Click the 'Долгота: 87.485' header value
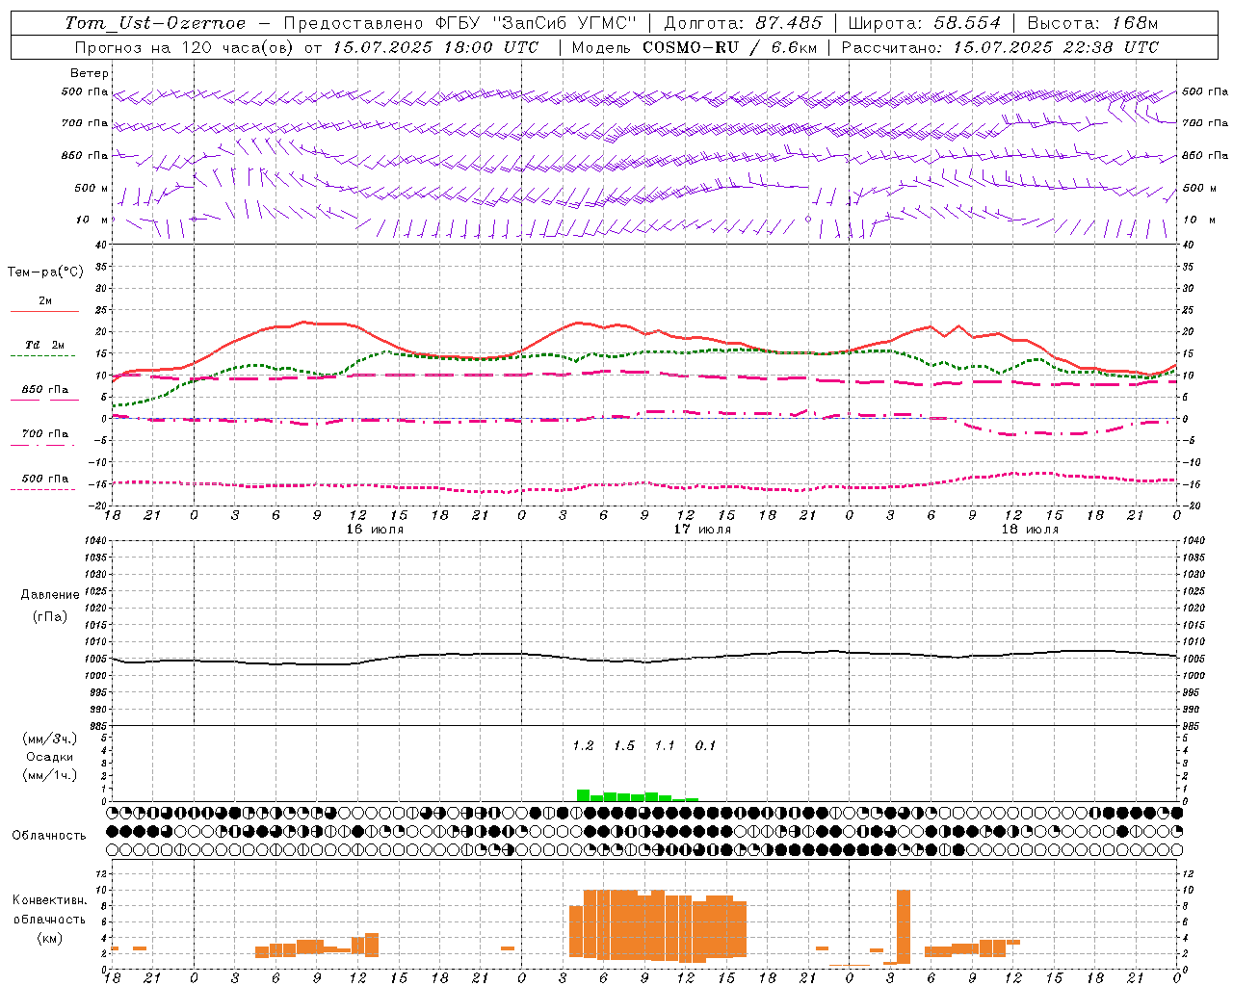Viewport: 1233px width, 986px height. pyautogui.click(x=744, y=23)
